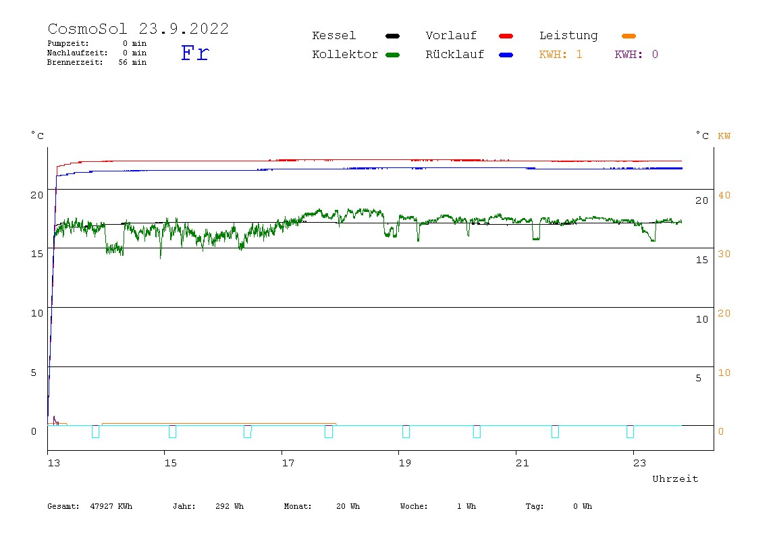The image size is (775, 548).
Task: Click the x-axis tick label '21'
Action: coord(523,463)
